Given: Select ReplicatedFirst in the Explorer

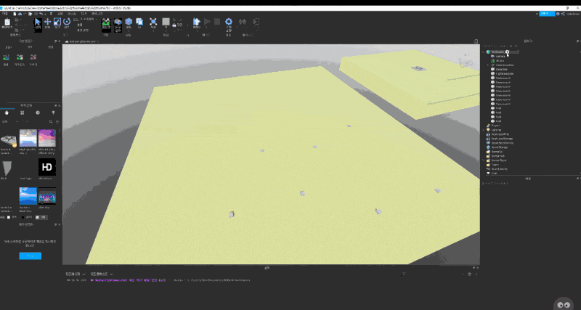Looking at the screenshot, I should coord(500,134).
